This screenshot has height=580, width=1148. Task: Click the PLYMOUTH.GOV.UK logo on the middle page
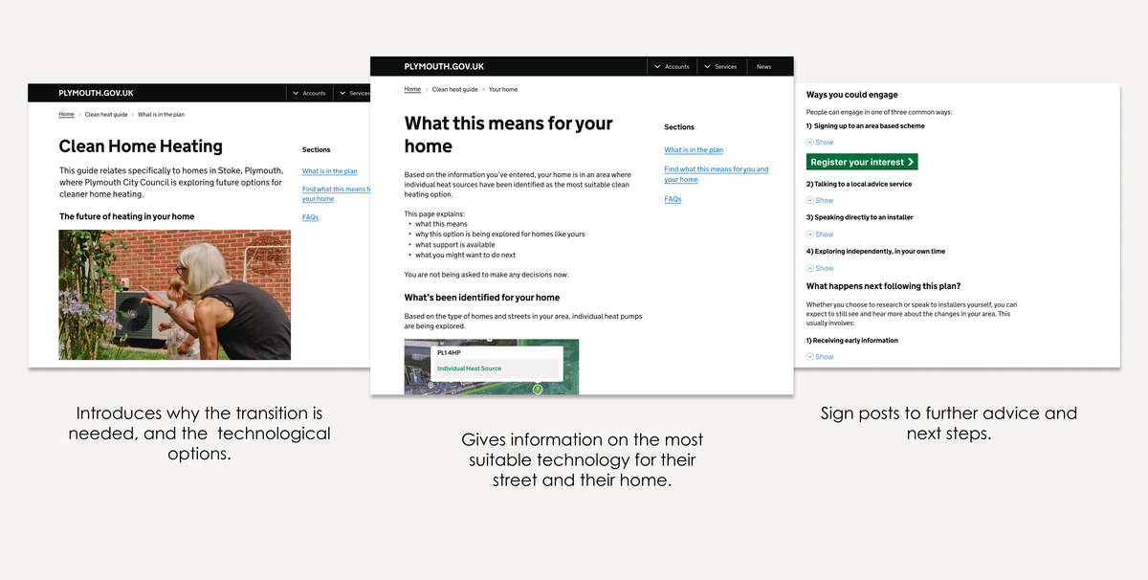click(x=444, y=67)
